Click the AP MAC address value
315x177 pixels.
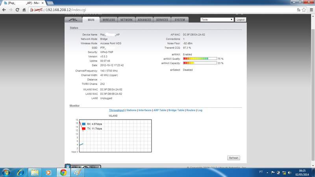pos(194,35)
